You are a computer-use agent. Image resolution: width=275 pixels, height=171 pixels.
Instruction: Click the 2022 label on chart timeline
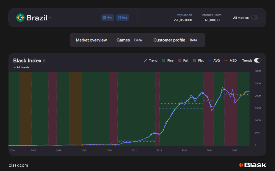[x=159, y=150]
